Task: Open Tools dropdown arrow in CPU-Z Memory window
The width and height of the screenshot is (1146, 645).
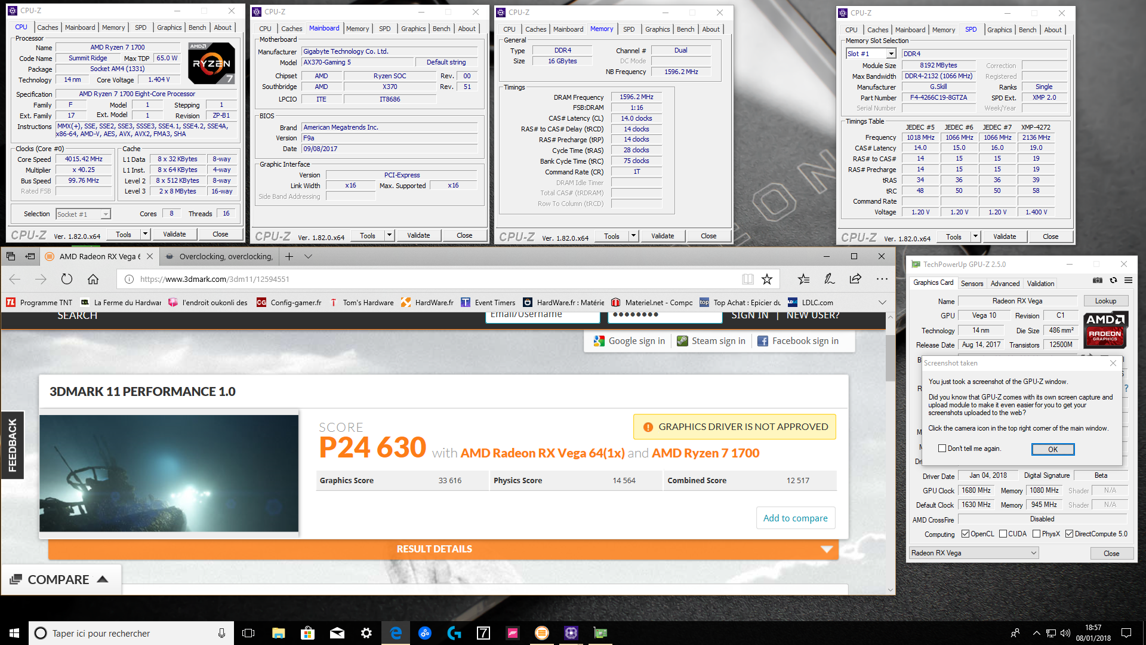Action: 633,236
